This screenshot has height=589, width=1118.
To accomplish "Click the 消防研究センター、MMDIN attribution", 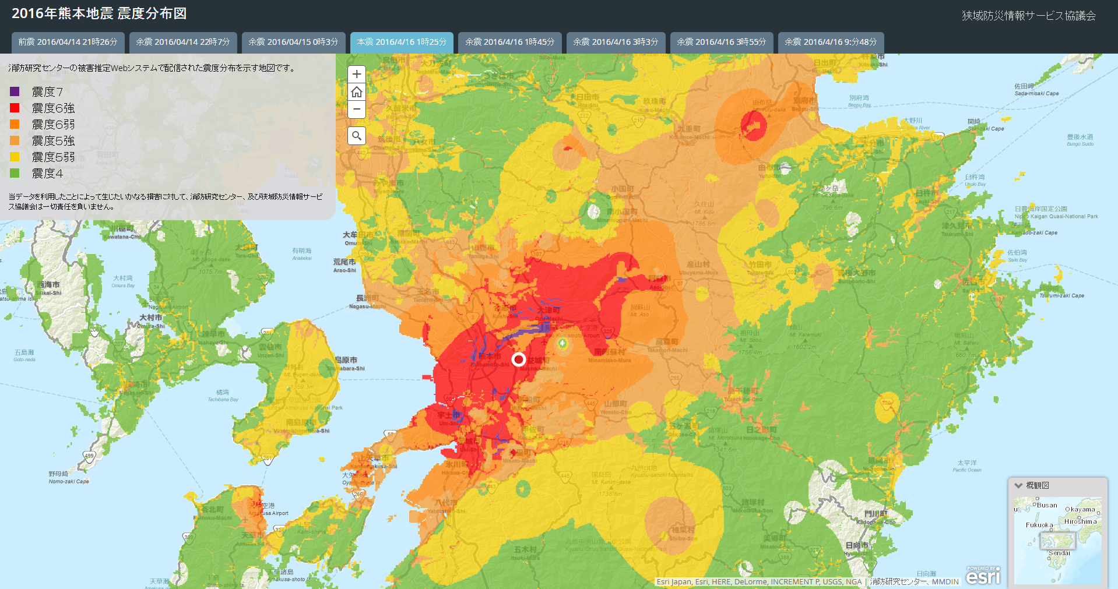I will (x=914, y=581).
